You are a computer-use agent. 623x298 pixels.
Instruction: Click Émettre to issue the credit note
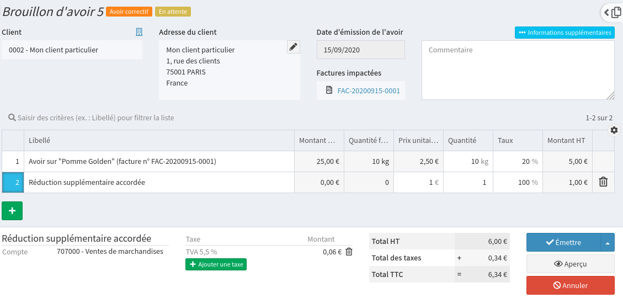[x=563, y=242]
